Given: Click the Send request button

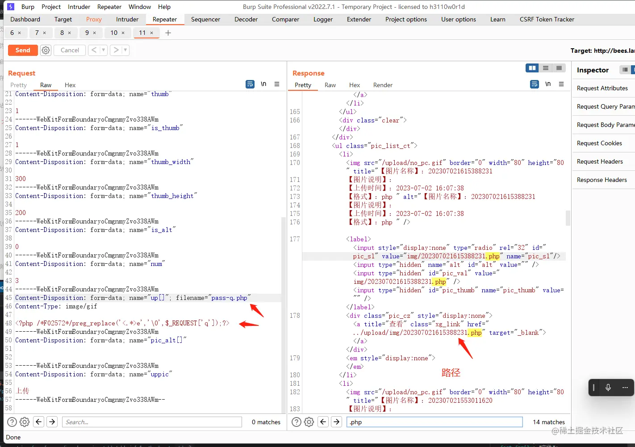Looking at the screenshot, I should pos(22,50).
